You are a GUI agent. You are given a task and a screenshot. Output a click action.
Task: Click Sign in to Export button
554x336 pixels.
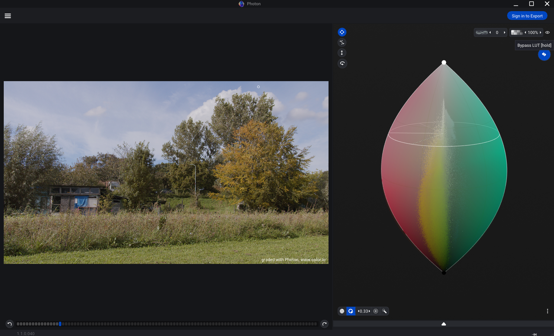pyautogui.click(x=527, y=16)
